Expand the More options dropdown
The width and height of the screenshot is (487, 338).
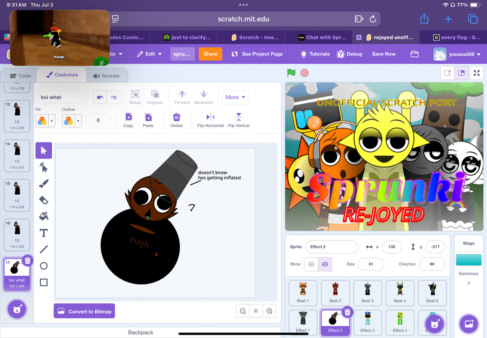click(235, 97)
